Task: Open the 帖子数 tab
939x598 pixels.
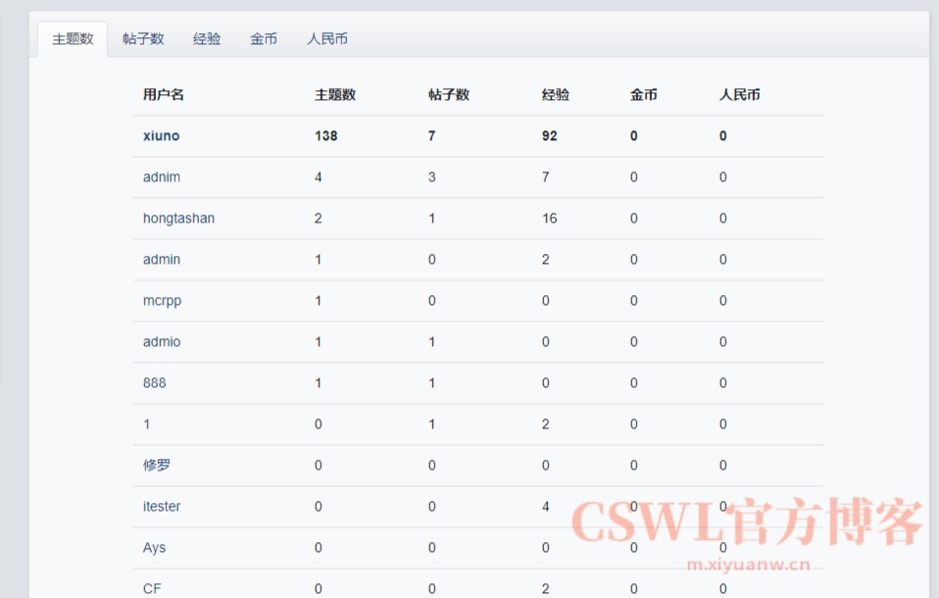Action: tap(143, 39)
